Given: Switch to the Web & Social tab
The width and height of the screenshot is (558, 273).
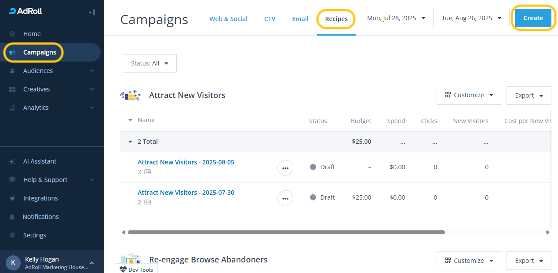Looking at the screenshot, I should 228,19.
